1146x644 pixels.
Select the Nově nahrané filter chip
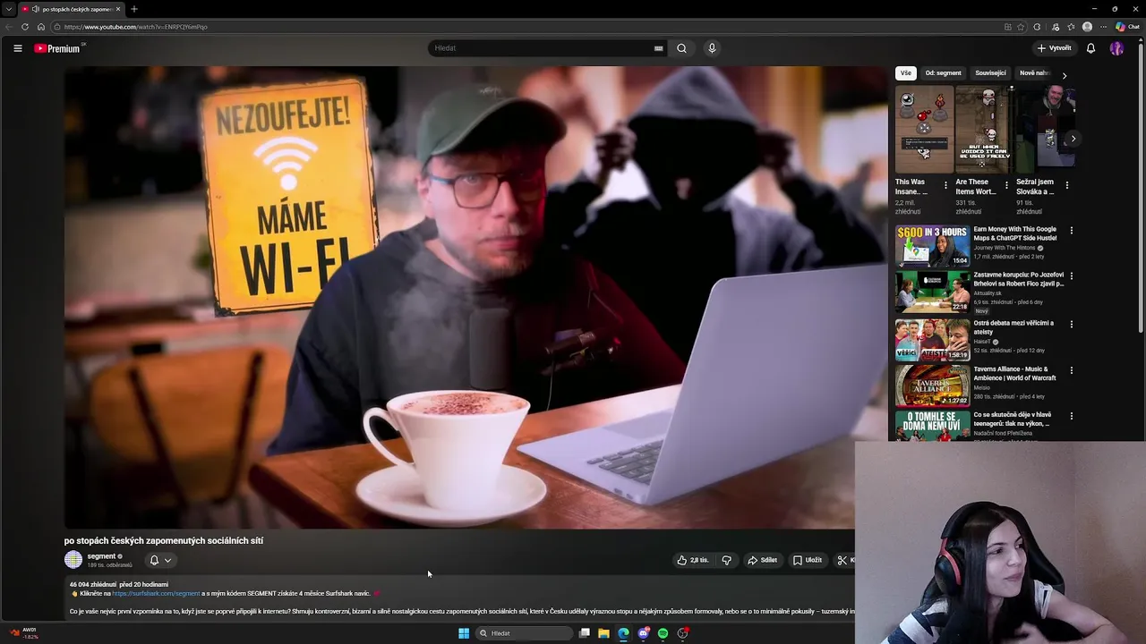coord(1033,73)
